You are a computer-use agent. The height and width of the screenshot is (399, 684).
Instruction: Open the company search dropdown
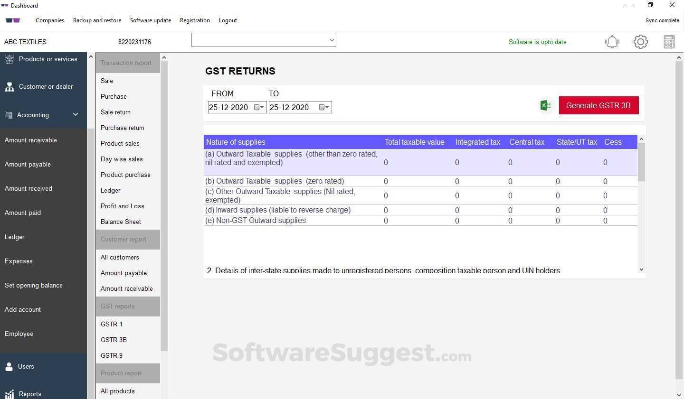click(331, 40)
